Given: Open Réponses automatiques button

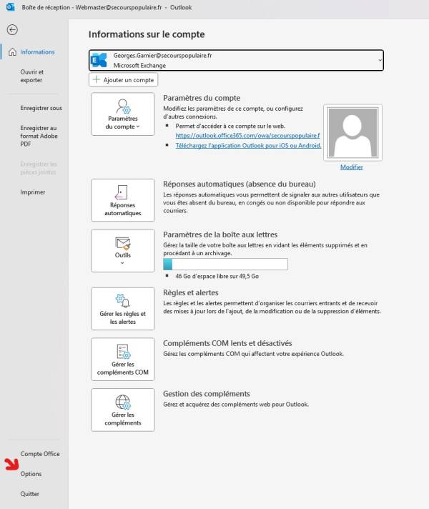Looking at the screenshot, I should point(123,200).
